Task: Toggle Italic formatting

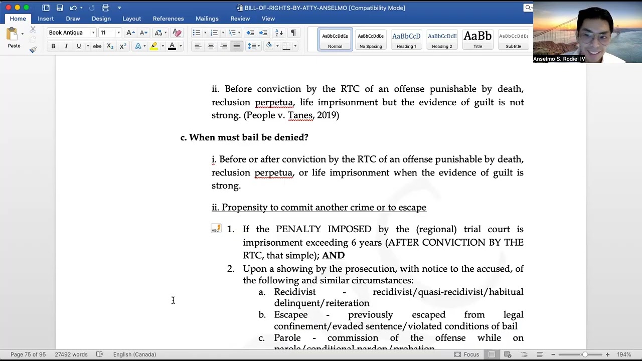Action: [66, 46]
